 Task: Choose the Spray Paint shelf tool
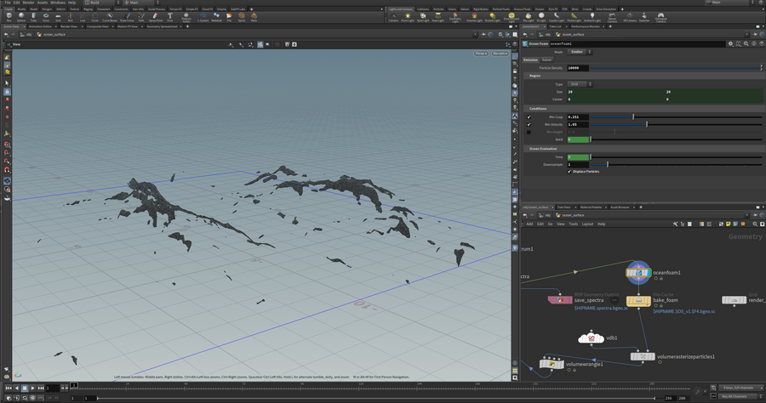pyautogui.click(x=155, y=16)
